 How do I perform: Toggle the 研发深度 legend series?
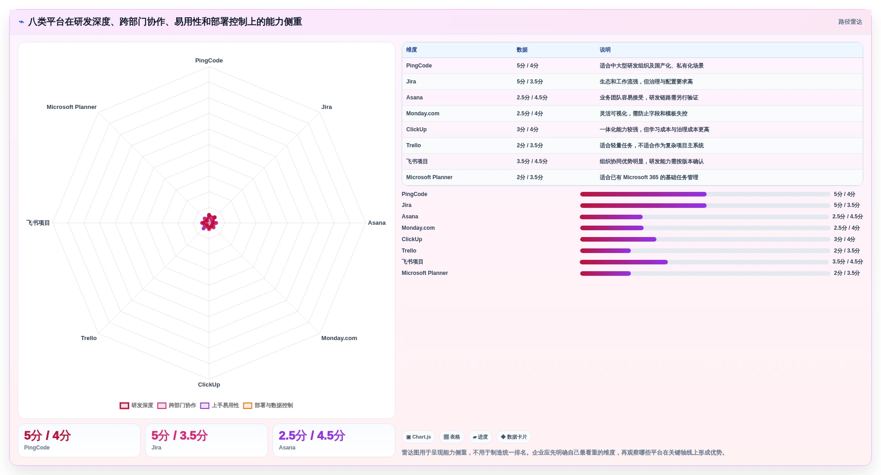tap(136, 406)
